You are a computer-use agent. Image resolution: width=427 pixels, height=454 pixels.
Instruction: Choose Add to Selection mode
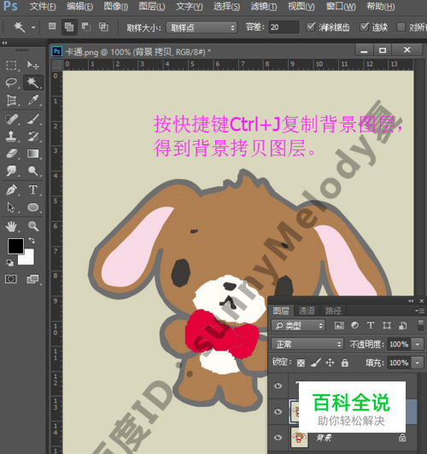pos(69,27)
